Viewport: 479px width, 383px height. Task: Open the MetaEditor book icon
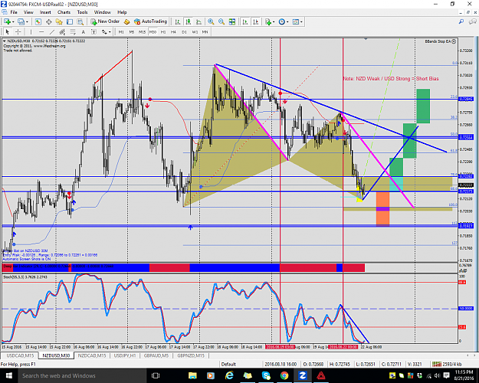[126, 21]
